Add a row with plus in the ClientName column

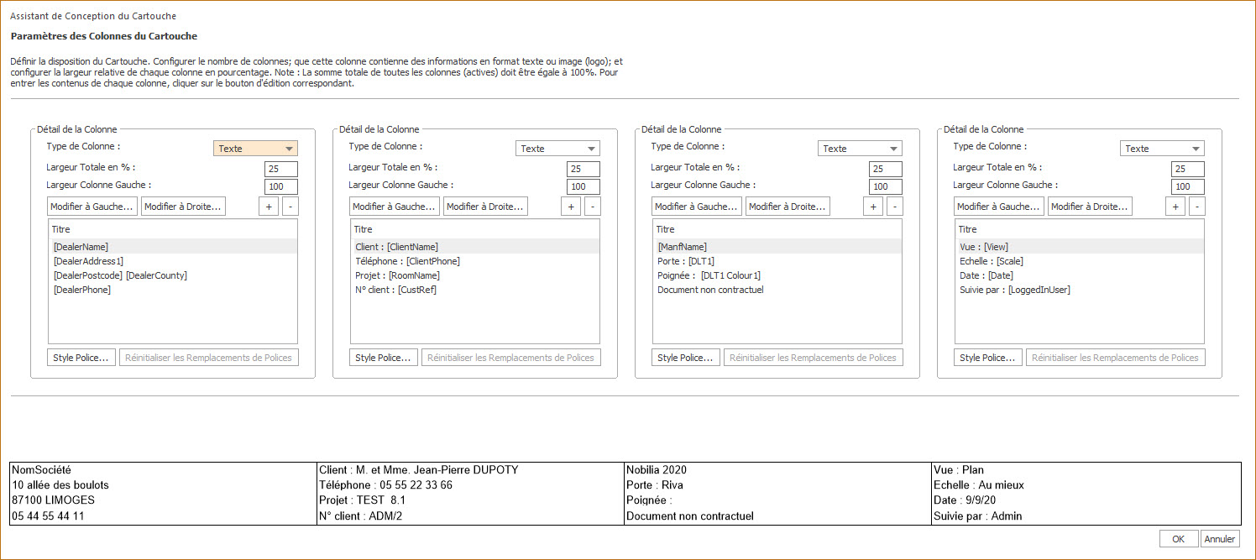[571, 207]
